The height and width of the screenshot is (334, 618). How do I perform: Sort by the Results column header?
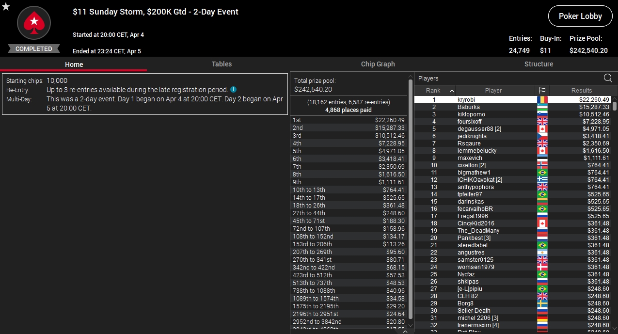581,91
